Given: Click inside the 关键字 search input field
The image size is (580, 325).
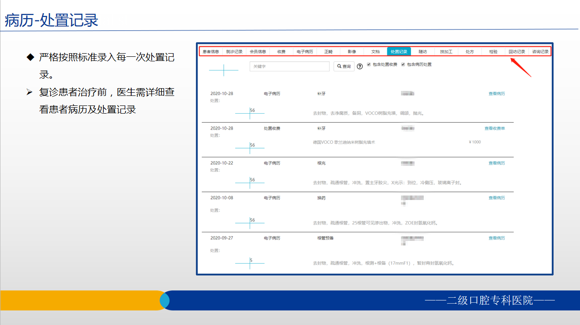Looking at the screenshot, I should pos(289,66).
